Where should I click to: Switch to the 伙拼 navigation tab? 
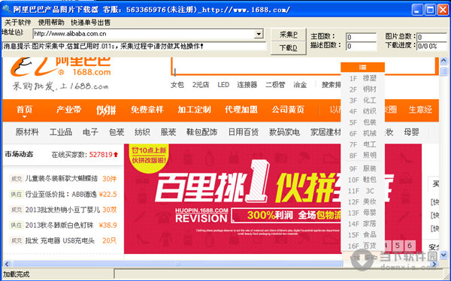[x=106, y=110]
